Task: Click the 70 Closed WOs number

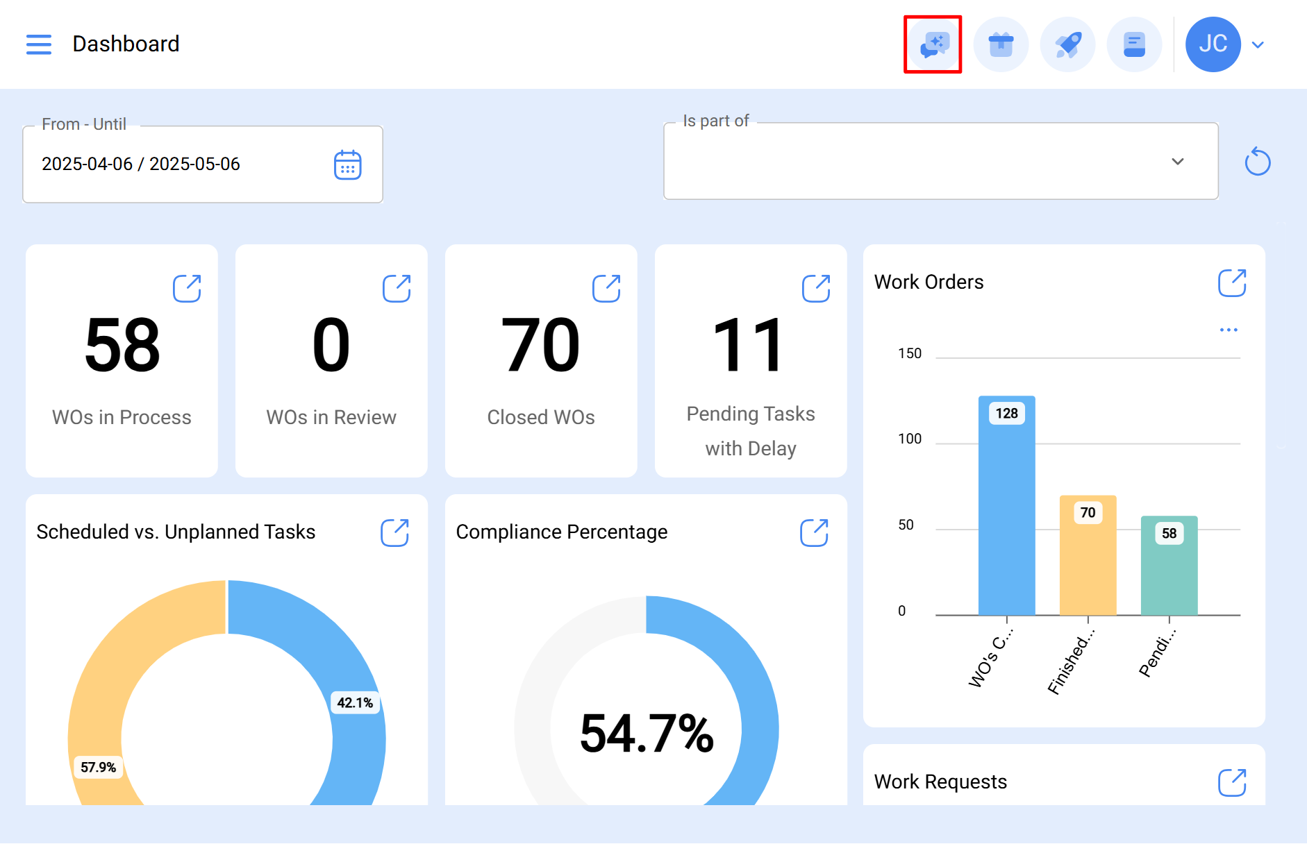Action: (x=540, y=345)
